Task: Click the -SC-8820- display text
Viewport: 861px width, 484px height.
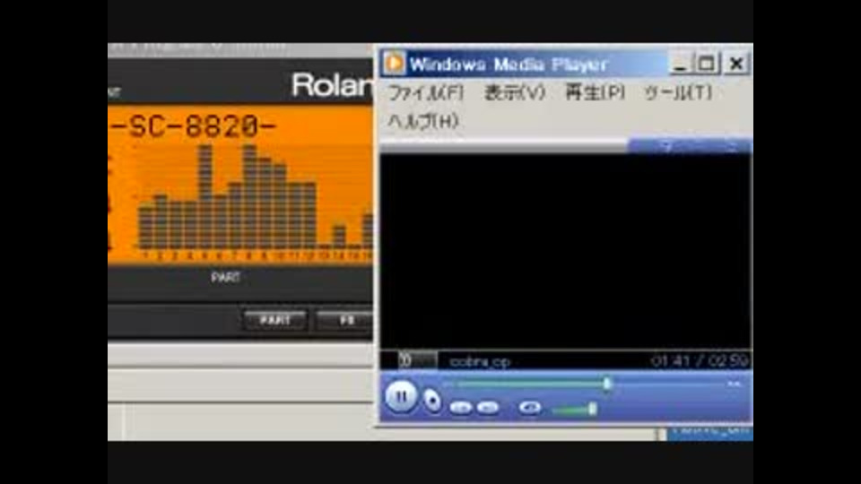Action: coord(193,126)
